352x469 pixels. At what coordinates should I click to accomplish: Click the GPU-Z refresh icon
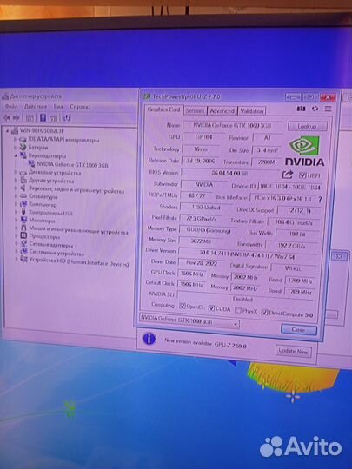(315, 109)
